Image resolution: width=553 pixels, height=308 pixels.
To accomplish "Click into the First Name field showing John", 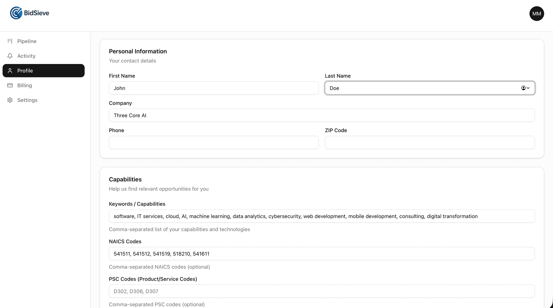I will (x=214, y=88).
